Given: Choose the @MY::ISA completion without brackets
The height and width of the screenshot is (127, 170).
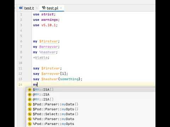Looking at the screenshot, I should (x=91, y=95).
